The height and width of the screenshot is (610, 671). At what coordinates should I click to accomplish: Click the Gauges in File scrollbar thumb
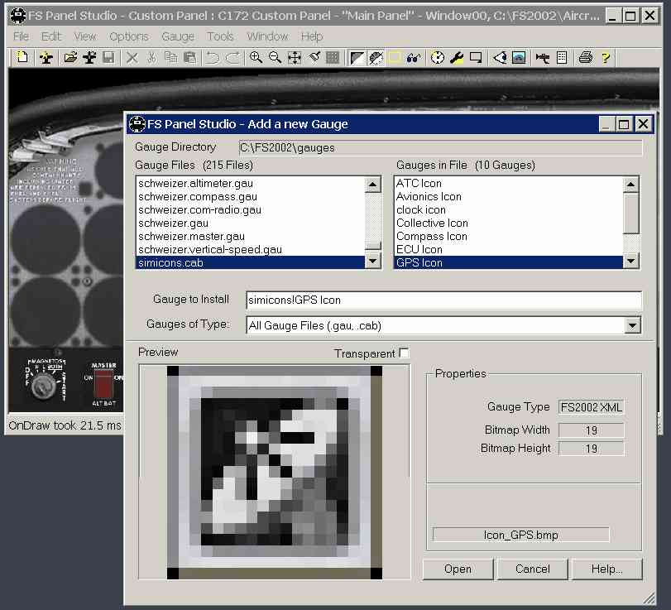click(x=630, y=214)
